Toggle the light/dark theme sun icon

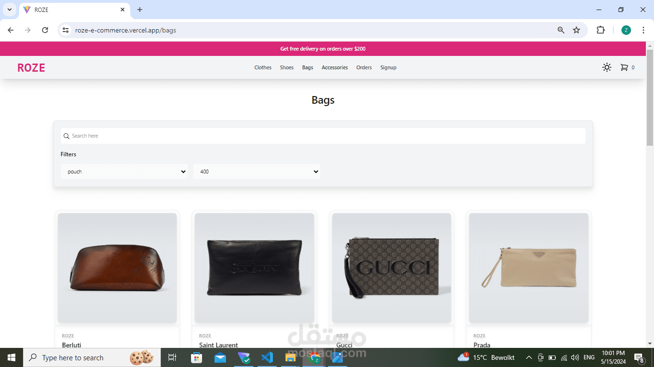click(607, 67)
